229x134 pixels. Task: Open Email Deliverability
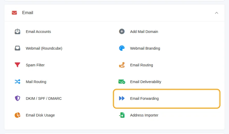coord(146,82)
